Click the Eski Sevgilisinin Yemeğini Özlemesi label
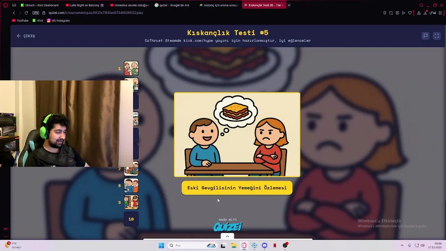This screenshot has width=446, height=251. pos(237,188)
